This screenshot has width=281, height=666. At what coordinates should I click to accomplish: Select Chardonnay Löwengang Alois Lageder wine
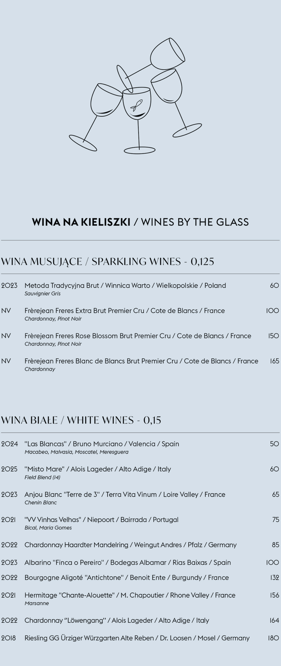pos(117,621)
